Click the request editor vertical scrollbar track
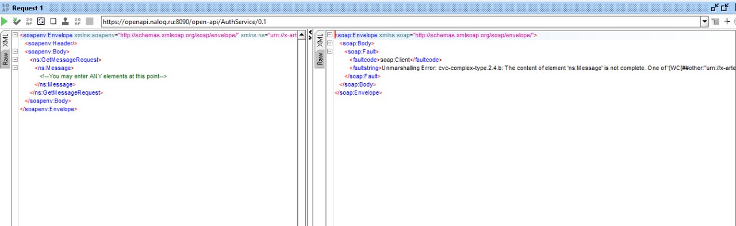Image resolution: width=736 pixels, height=226 pixels. 301,132
